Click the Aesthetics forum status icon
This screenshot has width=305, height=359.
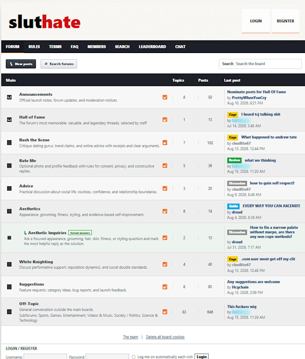pos(9,211)
